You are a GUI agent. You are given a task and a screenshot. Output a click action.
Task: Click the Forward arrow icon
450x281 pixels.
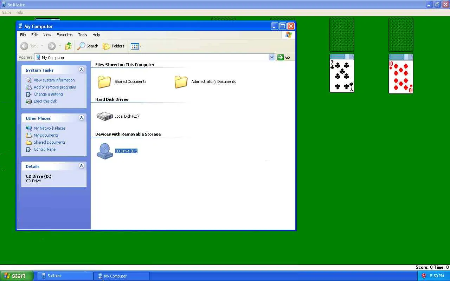tap(52, 46)
